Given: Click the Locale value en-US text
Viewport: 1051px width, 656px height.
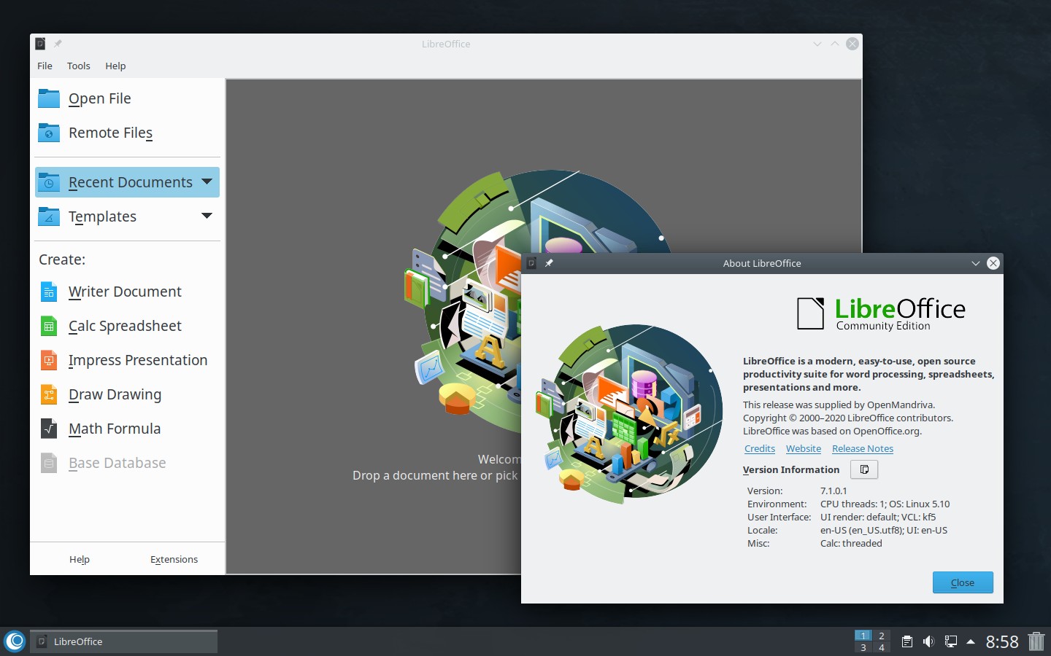Looking at the screenshot, I should click(x=884, y=531).
